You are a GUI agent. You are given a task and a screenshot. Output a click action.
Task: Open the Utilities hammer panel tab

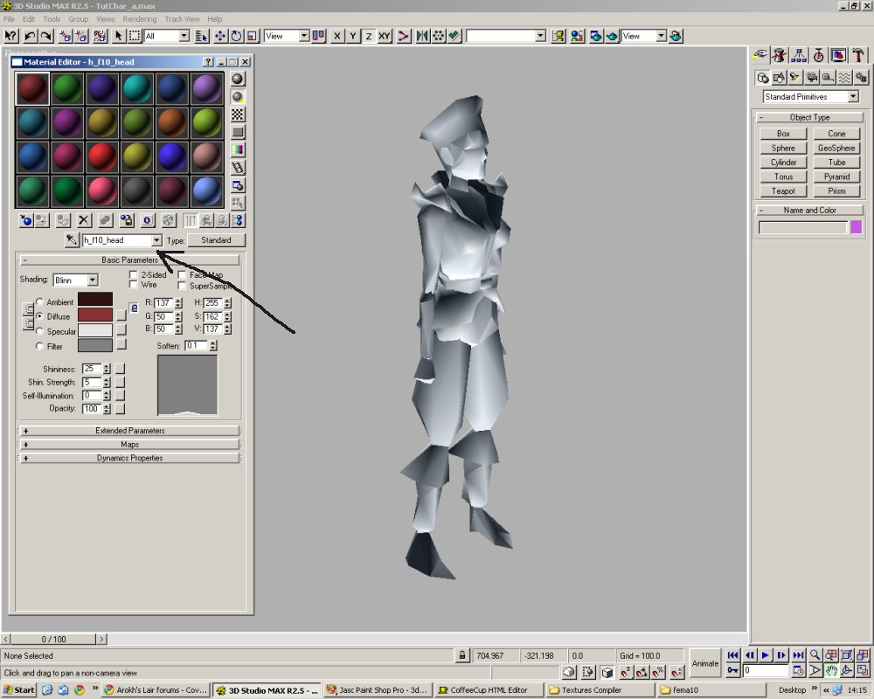[x=858, y=55]
